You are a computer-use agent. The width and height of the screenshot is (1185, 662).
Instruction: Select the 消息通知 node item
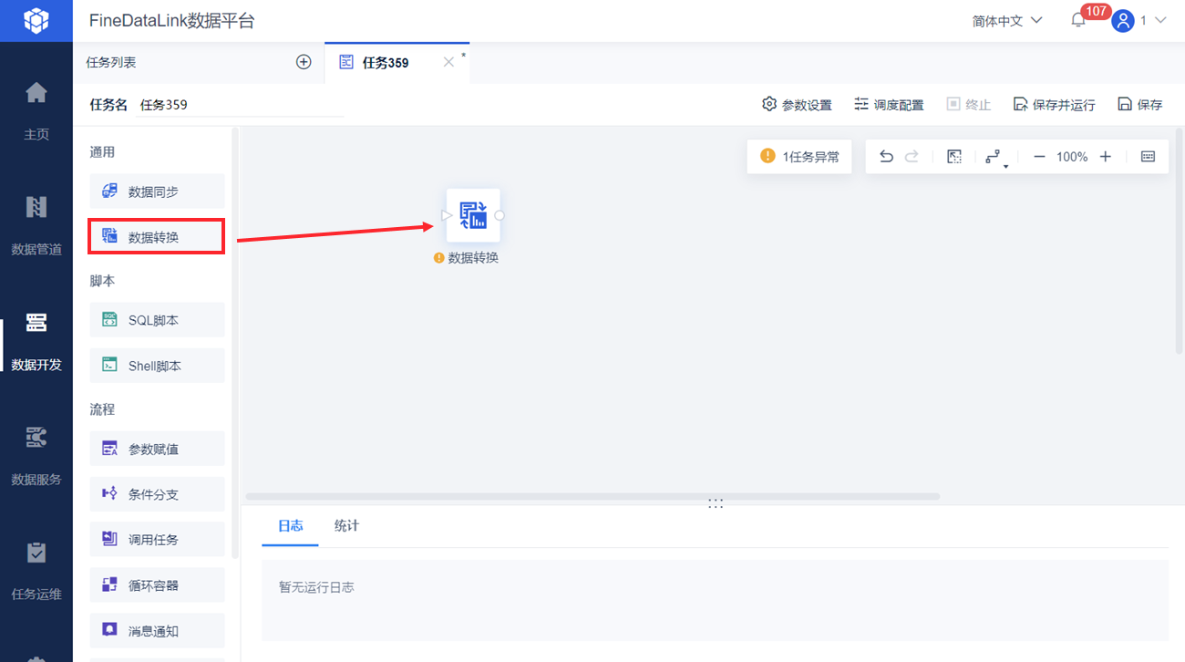157,630
